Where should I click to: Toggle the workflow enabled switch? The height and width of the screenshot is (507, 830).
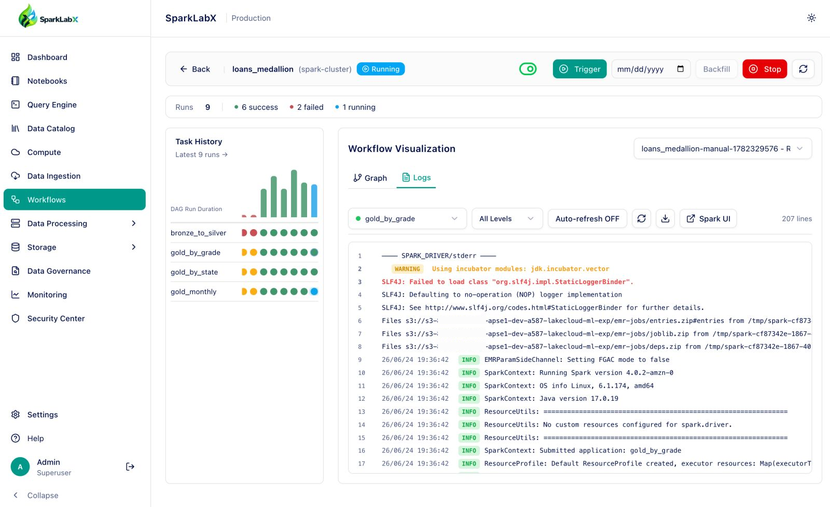pos(528,69)
